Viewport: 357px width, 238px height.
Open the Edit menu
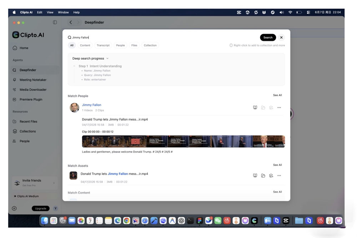(x=40, y=12)
